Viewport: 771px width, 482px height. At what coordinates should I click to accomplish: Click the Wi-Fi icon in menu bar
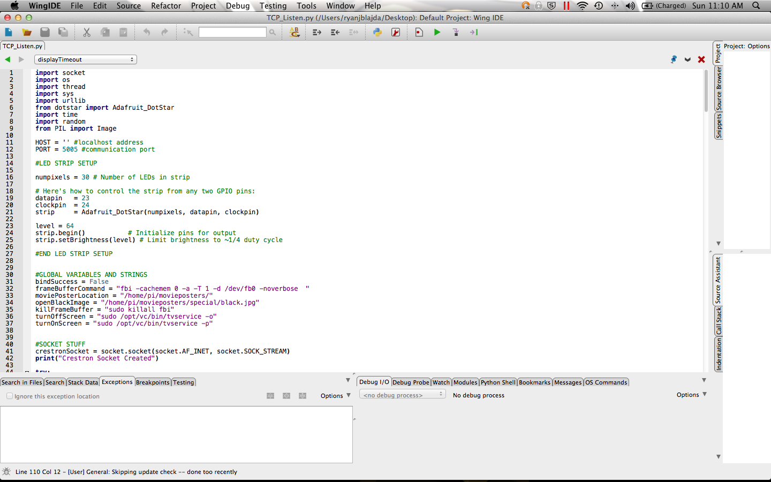point(582,6)
